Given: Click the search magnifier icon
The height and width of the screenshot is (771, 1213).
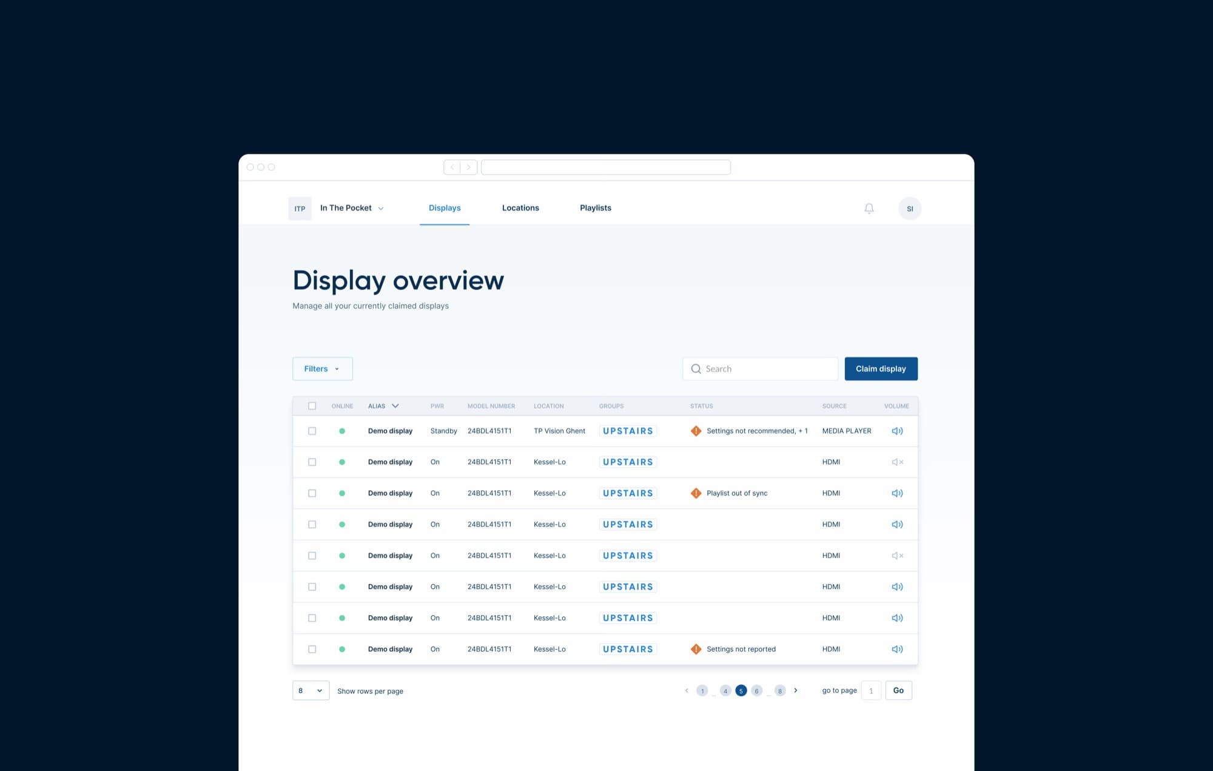Looking at the screenshot, I should [x=696, y=369].
